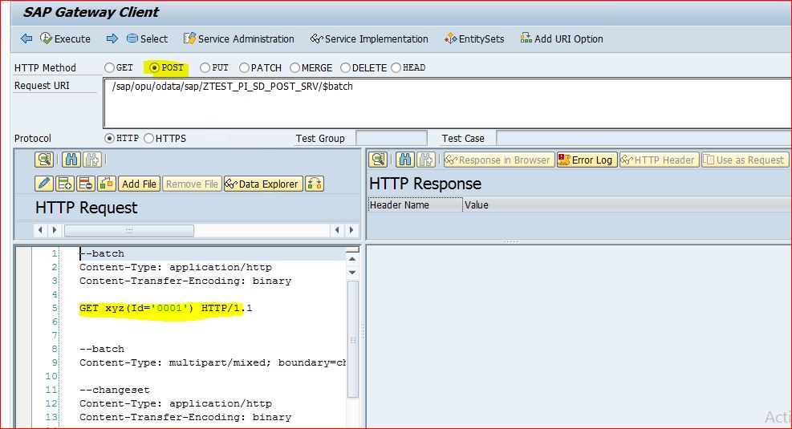The height and width of the screenshot is (429, 792).
Task: Select the MERGE HTTP method
Action: 295,67
